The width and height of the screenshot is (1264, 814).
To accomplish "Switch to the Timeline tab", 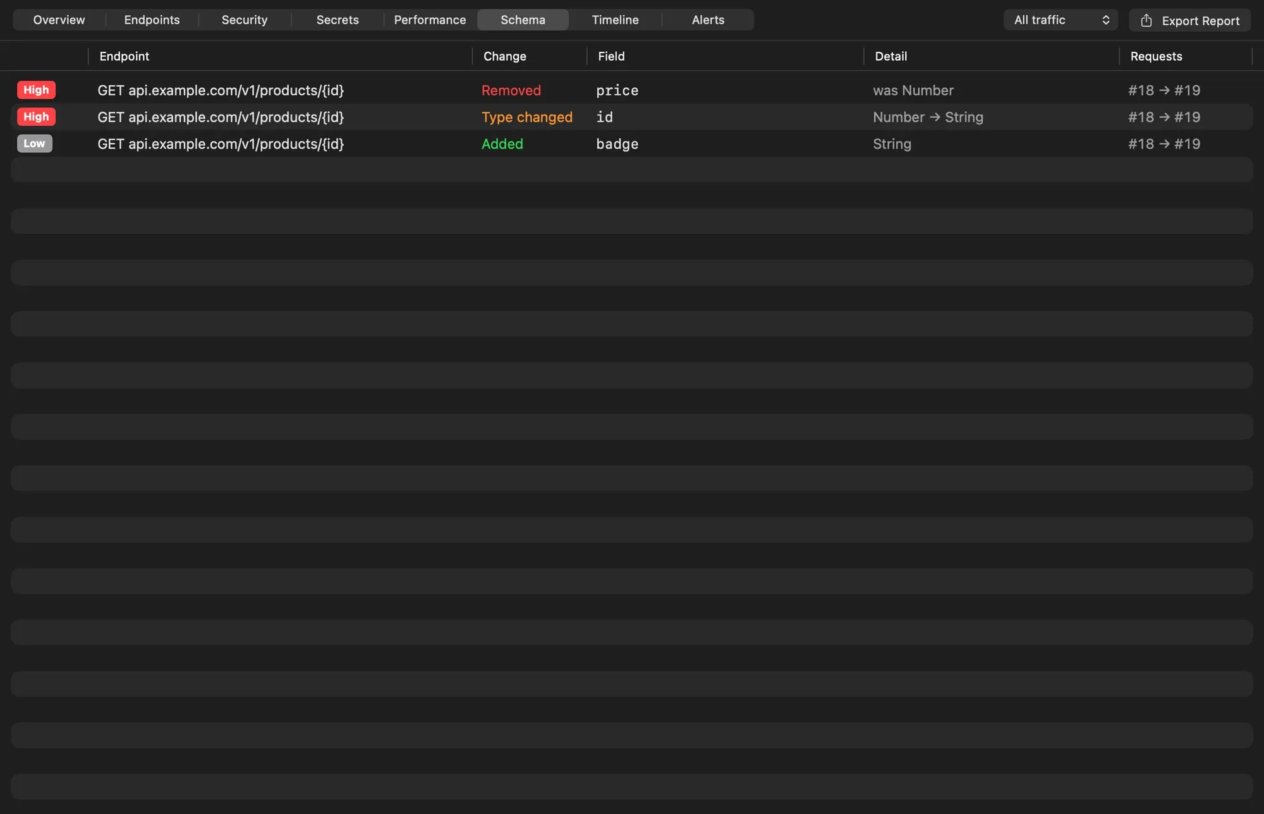I will click(x=615, y=20).
